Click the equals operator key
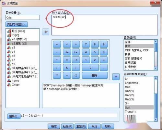Image resolution: width=162 pixels, height=130 pixels. (67, 60)
